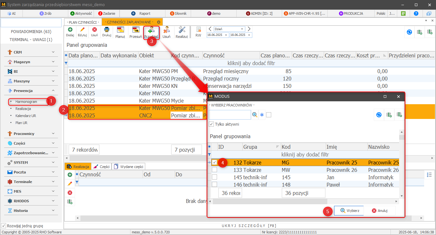
Task: Switch to the Plan czynności tab
Action: click(83, 22)
